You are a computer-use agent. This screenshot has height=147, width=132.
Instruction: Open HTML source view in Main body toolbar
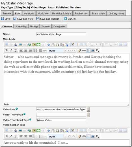(x=84, y=51)
